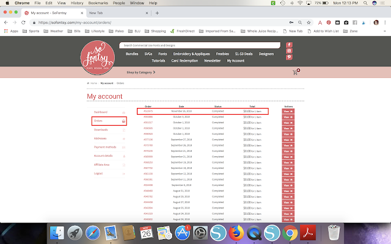Open the Affiliate Area sidebar link
This screenshot has height=244, width=391.
pos(101,165)
